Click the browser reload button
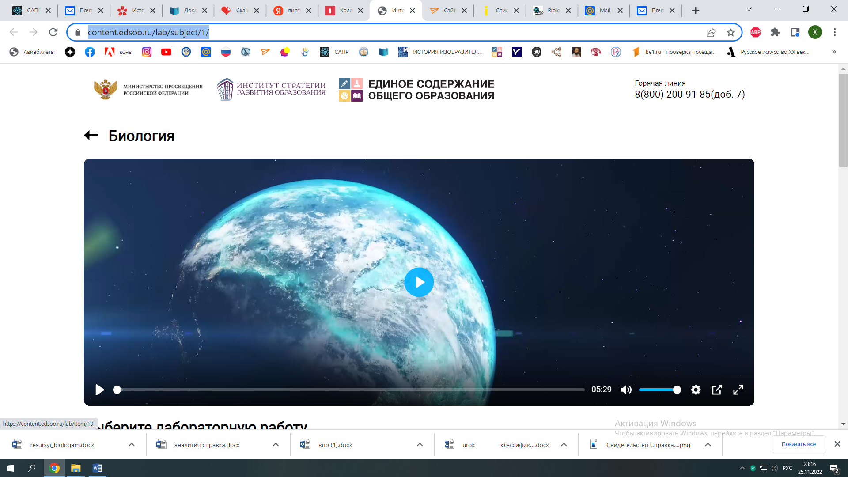 coord(53,32)
